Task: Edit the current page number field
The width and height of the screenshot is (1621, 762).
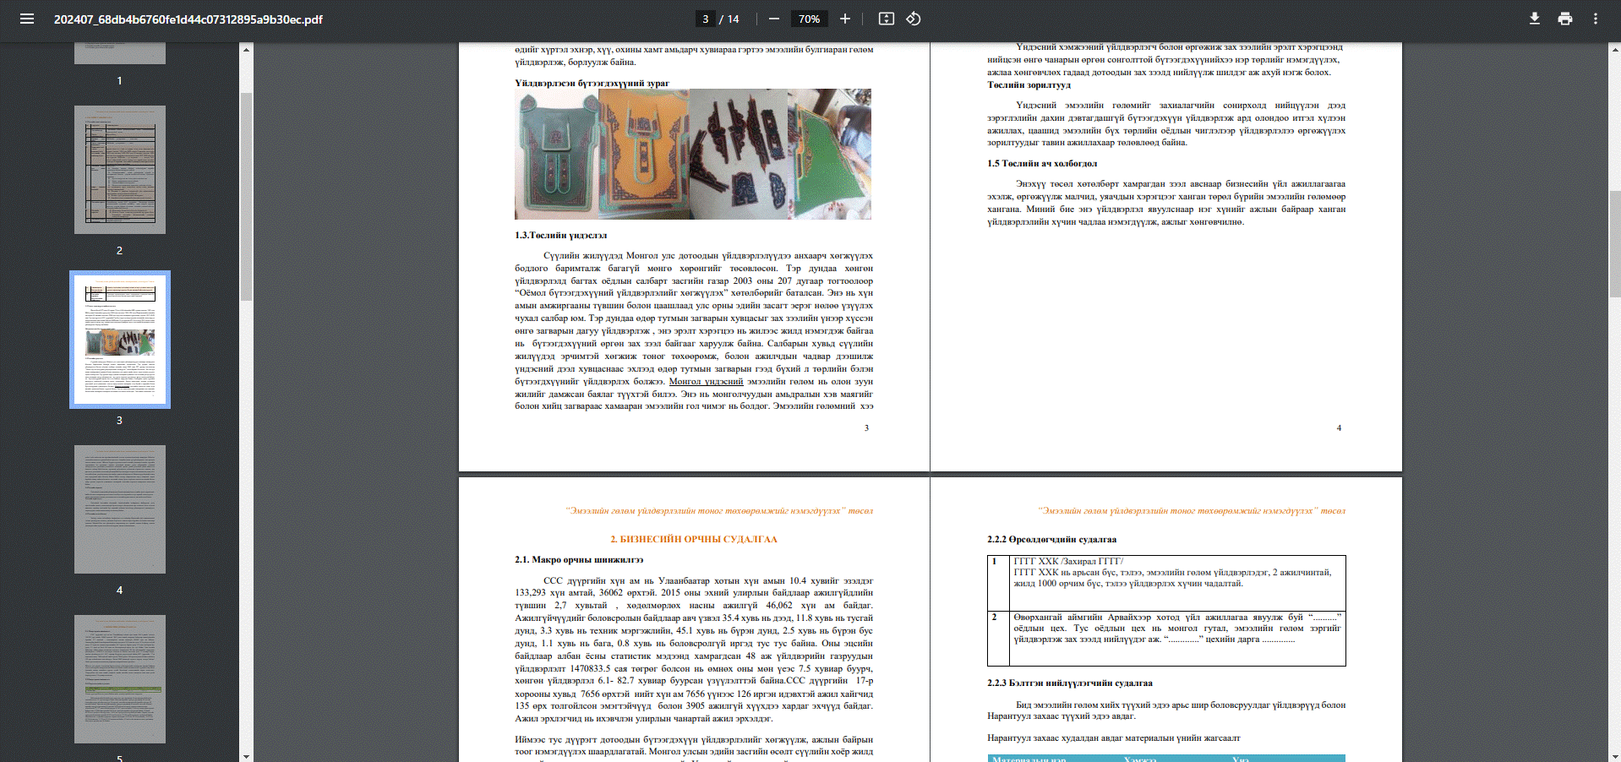Action: tap(705, 19)
